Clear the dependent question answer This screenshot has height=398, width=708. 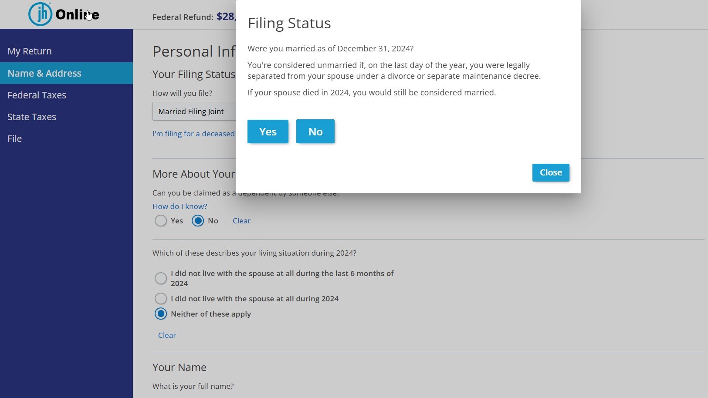(241, 221)
